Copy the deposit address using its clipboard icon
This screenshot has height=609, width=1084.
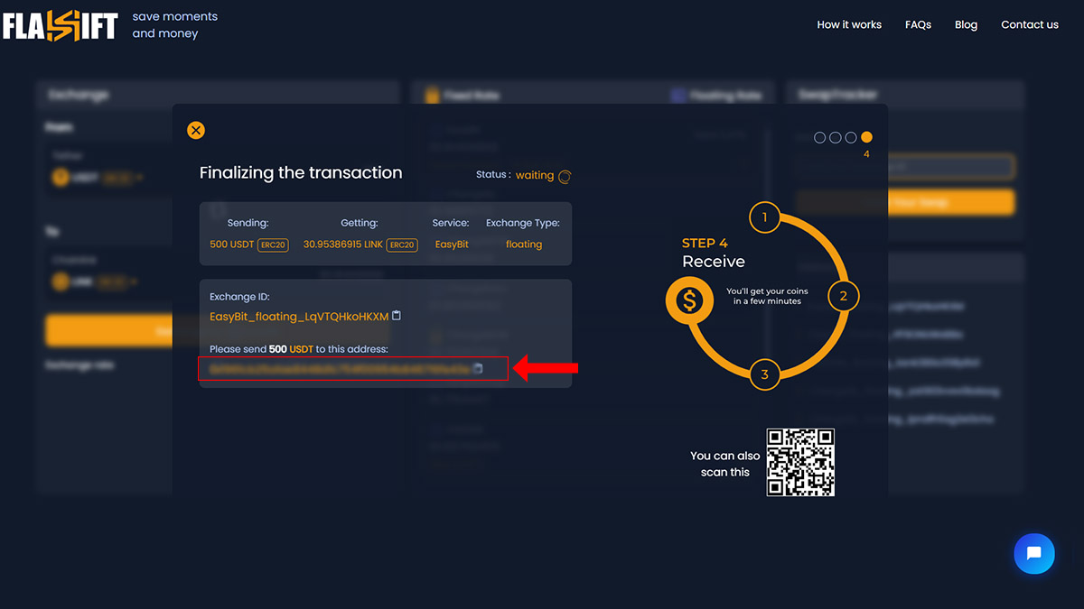(479, 368)
